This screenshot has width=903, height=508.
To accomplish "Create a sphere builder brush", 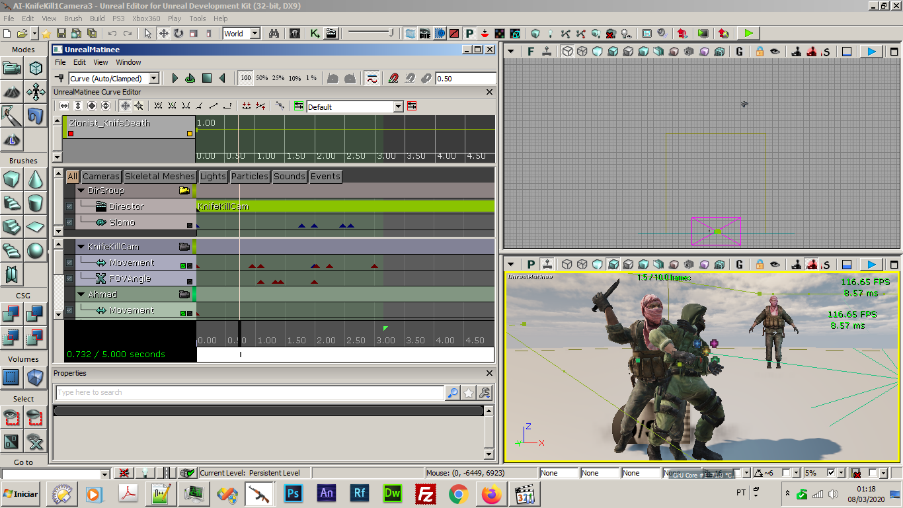I will (x=36, y=250).
